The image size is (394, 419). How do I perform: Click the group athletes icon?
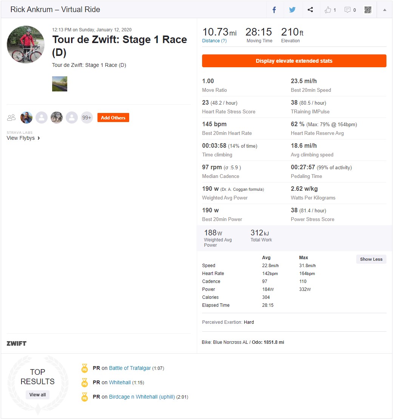11,118
